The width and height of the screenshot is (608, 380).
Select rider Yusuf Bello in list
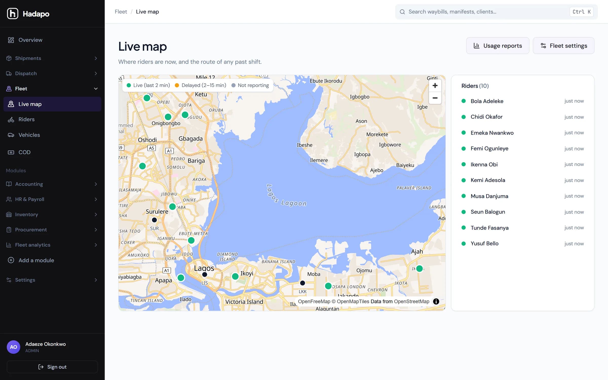point(522,244)
